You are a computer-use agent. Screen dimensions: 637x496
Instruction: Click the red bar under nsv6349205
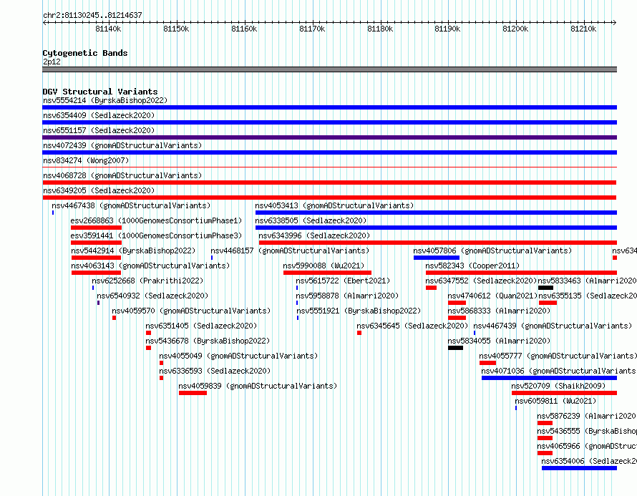(x=329, y=198)
